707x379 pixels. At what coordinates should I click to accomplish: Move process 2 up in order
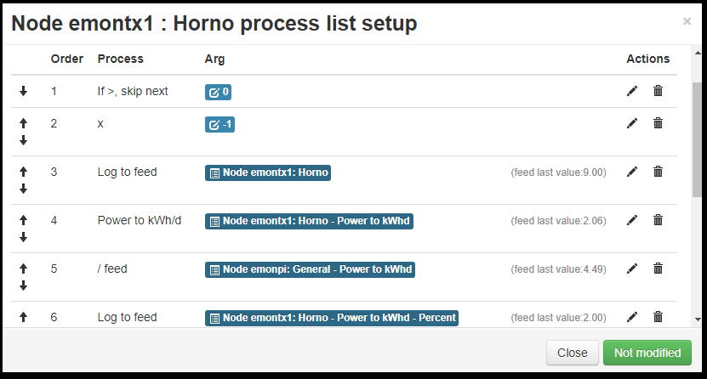tap(24, 123)
